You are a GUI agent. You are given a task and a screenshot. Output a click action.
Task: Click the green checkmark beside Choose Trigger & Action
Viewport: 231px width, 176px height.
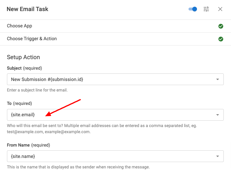coord(221,39)
